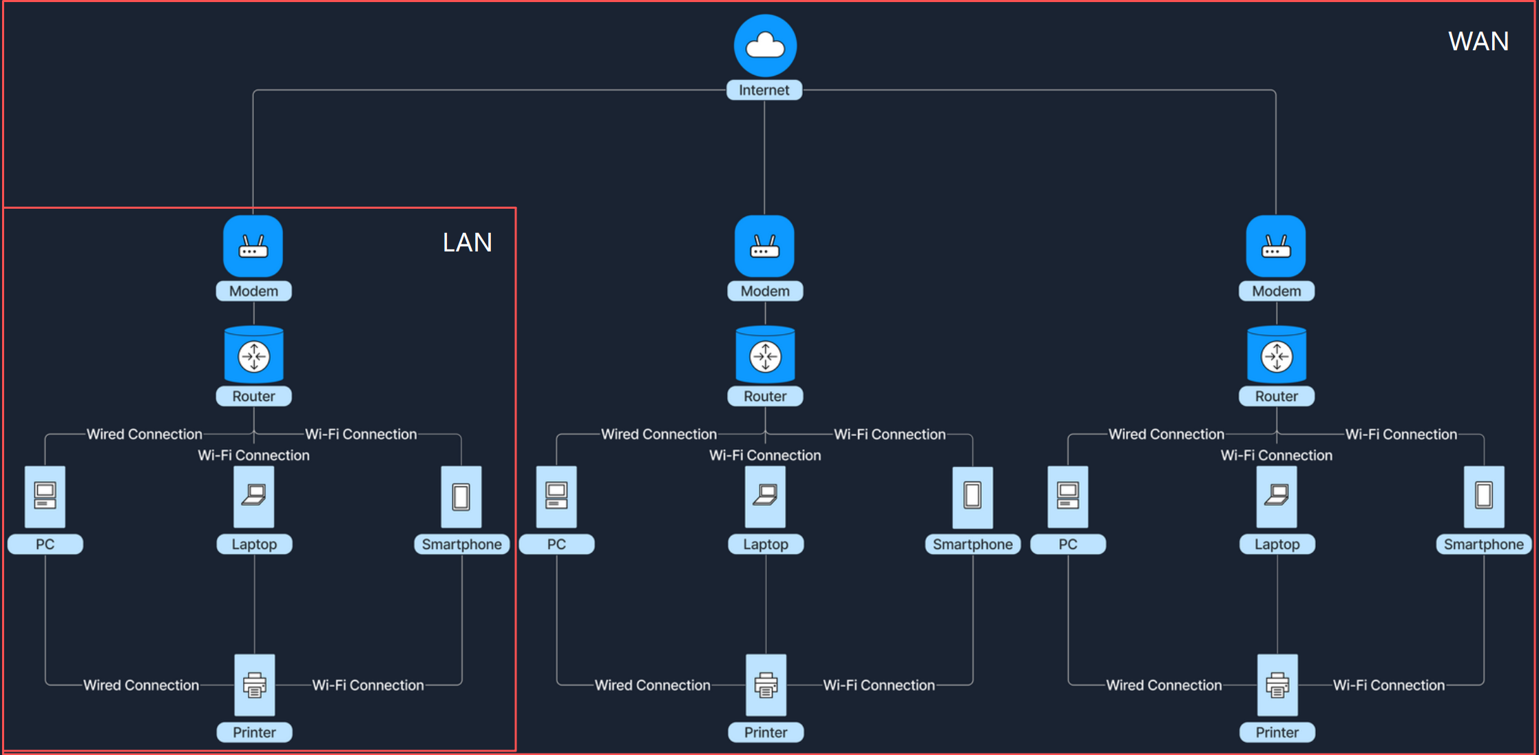The width and height of the screenshot is (1539, 755).
Task: Click the Internet cloud icon
Action: pos(765,45)
